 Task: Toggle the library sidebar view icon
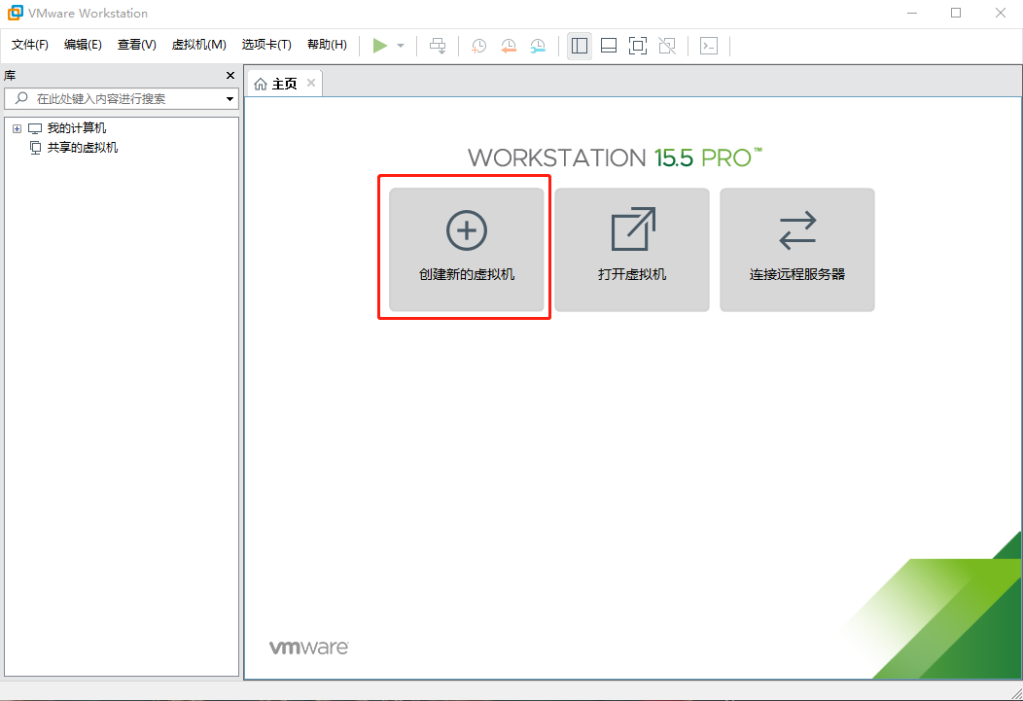pos(580,46)
